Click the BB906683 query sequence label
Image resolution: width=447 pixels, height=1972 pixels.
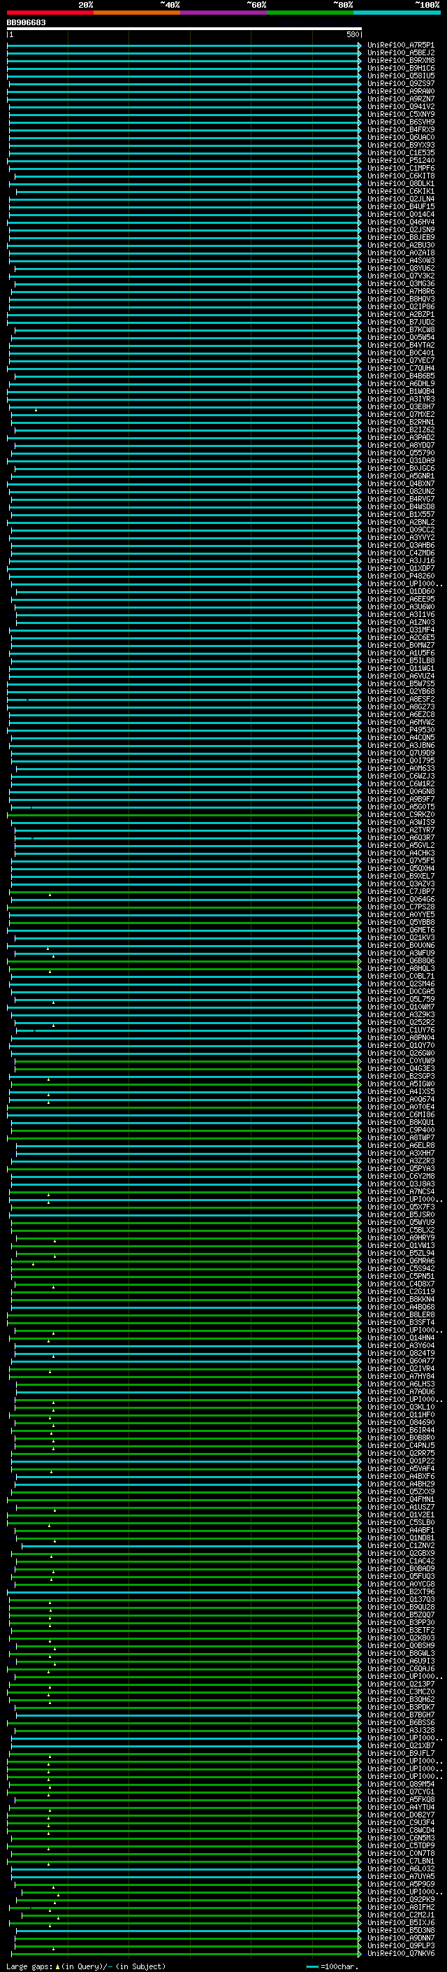click(x=26, y=23)
